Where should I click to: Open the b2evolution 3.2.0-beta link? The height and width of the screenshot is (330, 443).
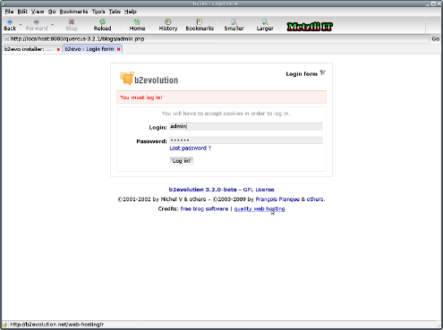[202, 190]
